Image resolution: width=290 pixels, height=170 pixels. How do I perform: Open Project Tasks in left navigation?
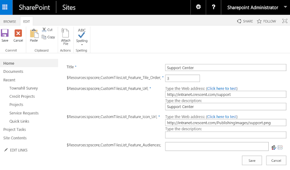[x=14, y=129]
